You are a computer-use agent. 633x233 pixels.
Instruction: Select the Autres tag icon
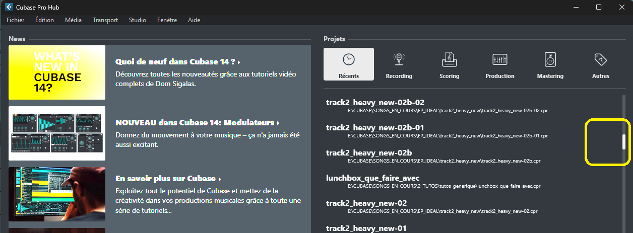point(601,59)
